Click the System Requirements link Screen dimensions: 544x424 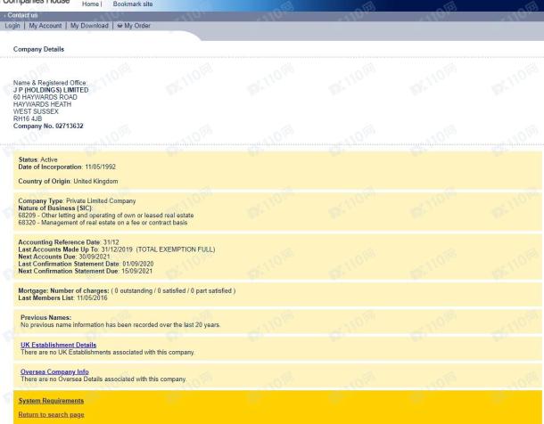pos(51,401)
